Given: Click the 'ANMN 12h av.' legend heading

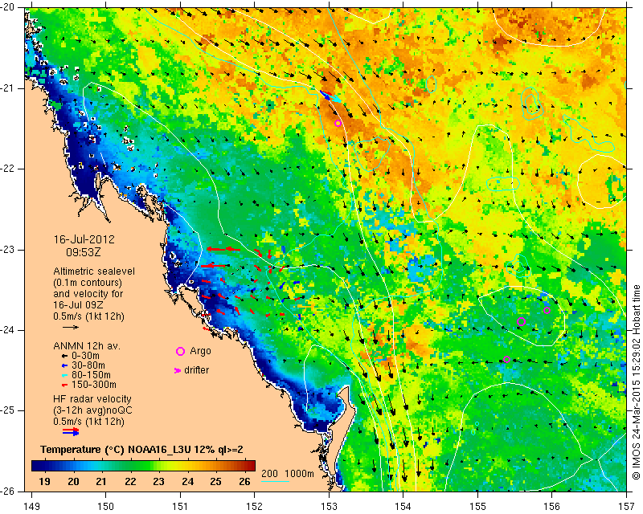Looking at the screenshot, I should coord(87,346).
